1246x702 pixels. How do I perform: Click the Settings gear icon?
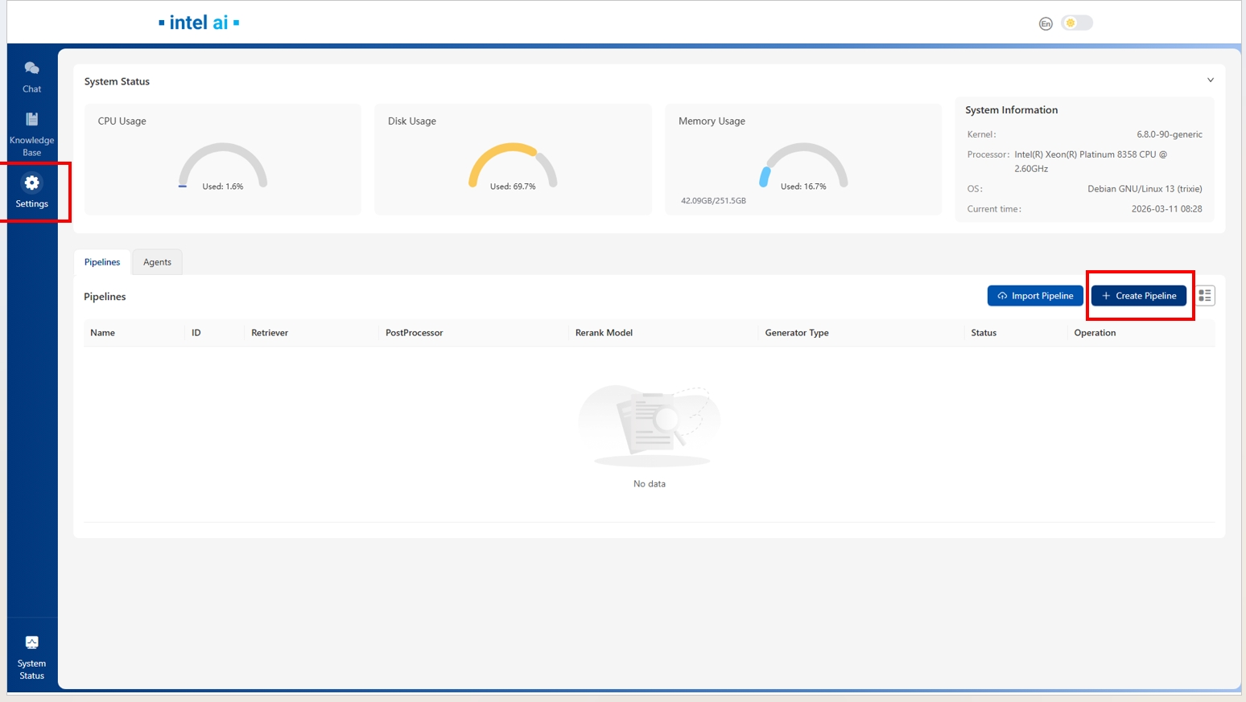point(32,183)
